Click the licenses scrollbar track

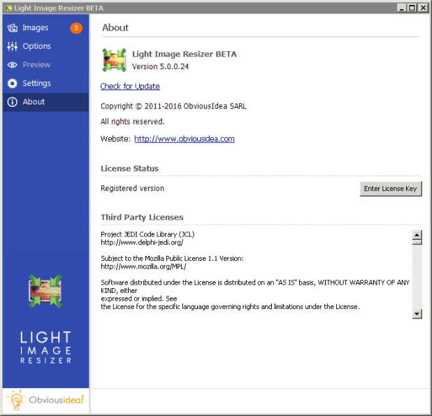click(x=417, y=277)
